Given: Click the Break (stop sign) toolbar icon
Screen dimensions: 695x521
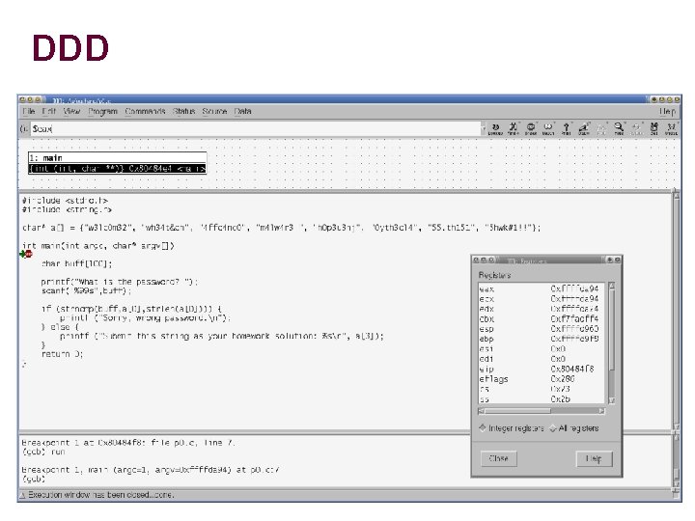Looking at the screenshot, I should tap(531, 129).
